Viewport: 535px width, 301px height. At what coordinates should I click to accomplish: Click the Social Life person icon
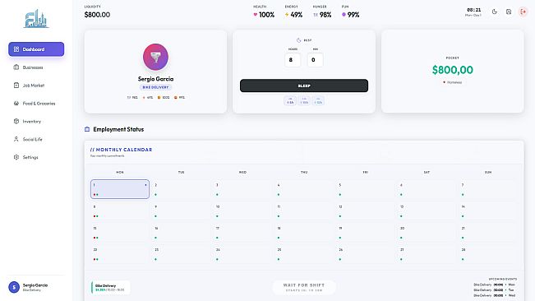click(x=16, y=139)
